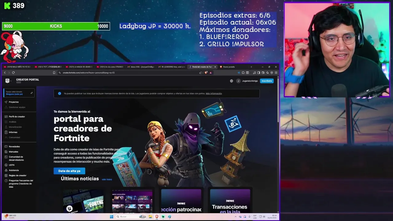Click the Reglas de creador calendar icon
The width and height of the screenshot is (393, 221).
(x=6, y=176)
